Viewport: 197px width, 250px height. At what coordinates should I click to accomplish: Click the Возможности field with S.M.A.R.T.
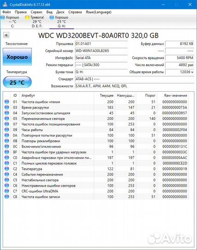coord(134,86)
